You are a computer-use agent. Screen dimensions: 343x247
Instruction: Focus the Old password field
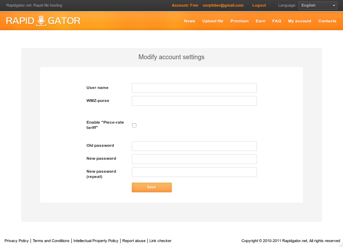(194, 146)
